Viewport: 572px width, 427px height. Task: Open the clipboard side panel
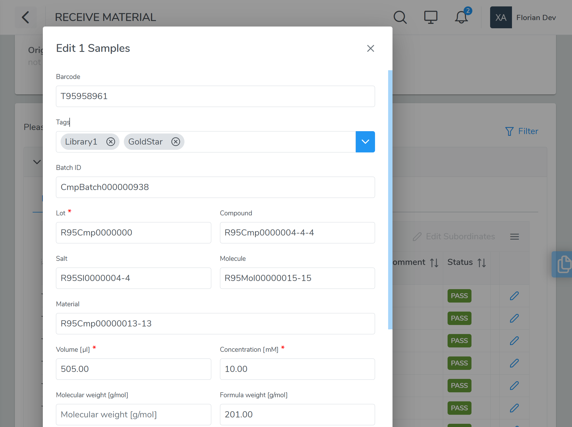tap(562, 264)
